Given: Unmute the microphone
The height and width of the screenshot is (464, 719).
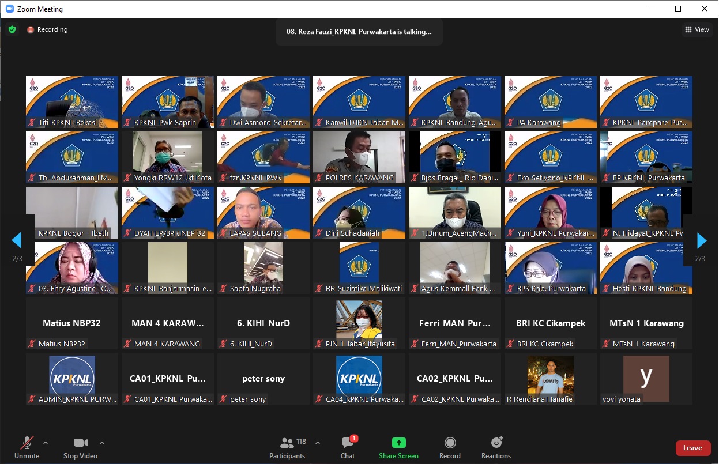Looking at the screenshot, I should click(x=27, y=447).
